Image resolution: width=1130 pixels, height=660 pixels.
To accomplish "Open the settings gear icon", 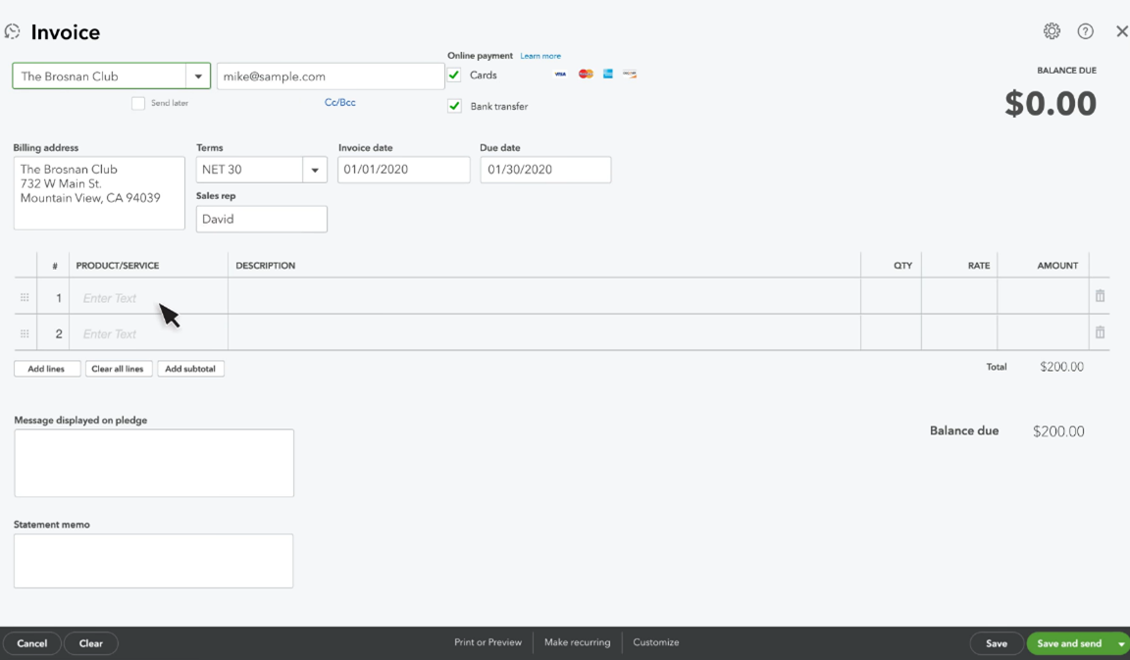I will [x=1052, y=30].
